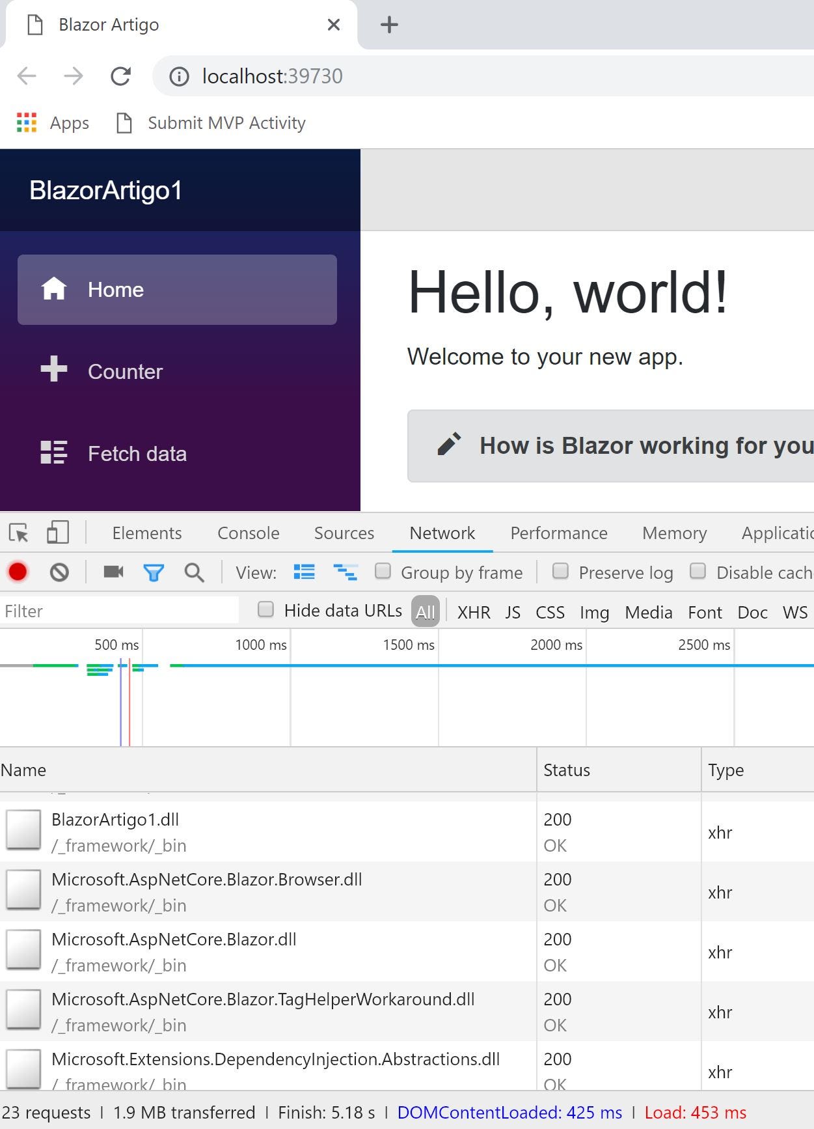Check Hide data URLs
The height and width of the screenshot is (1129, 814).
[x=265, y=609]
